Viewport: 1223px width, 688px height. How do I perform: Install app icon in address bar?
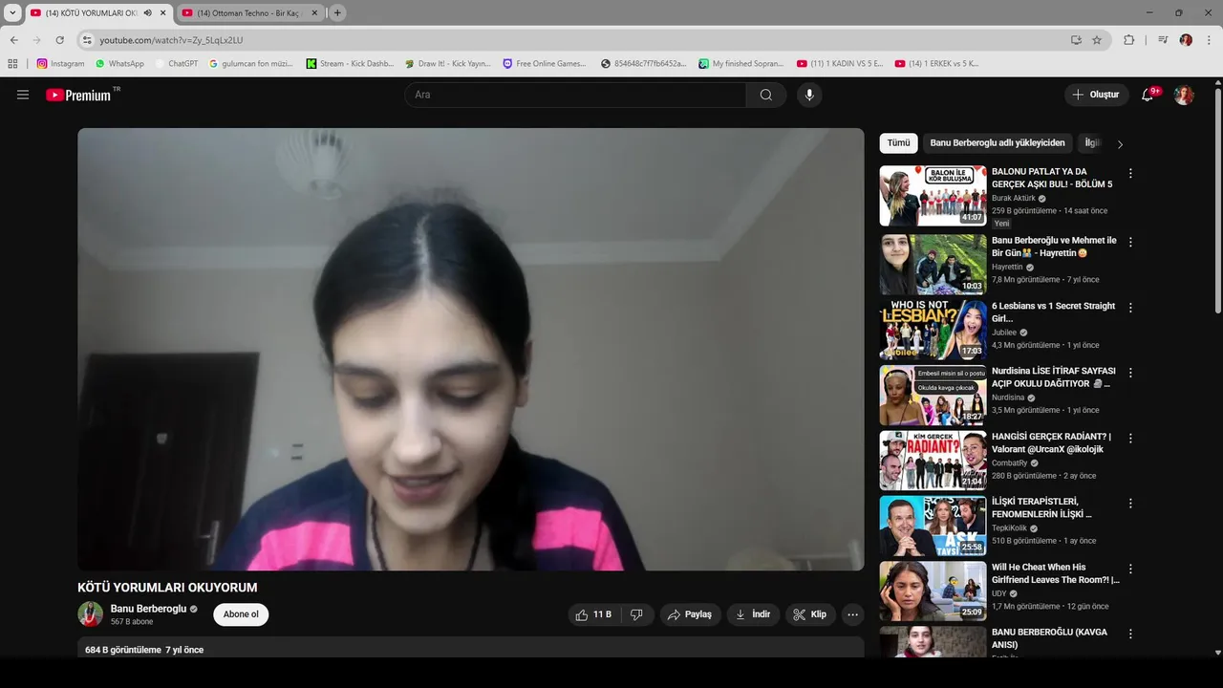click(x=1077, y=40)
